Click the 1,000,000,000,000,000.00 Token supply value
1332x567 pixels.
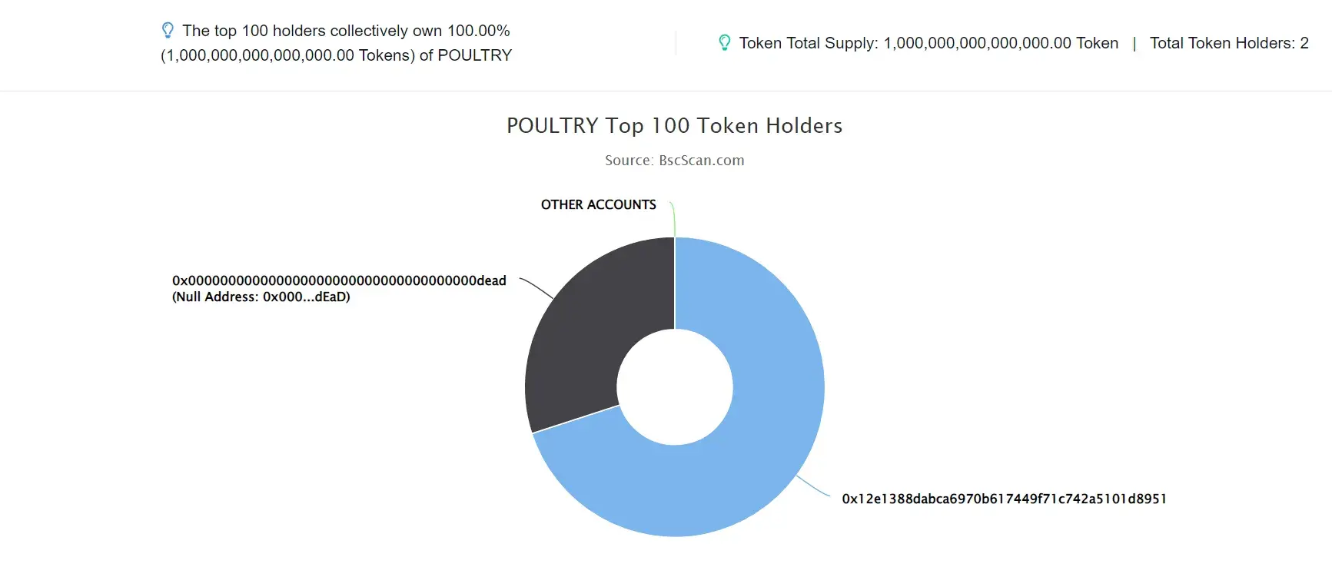(x=1001, y=43)
